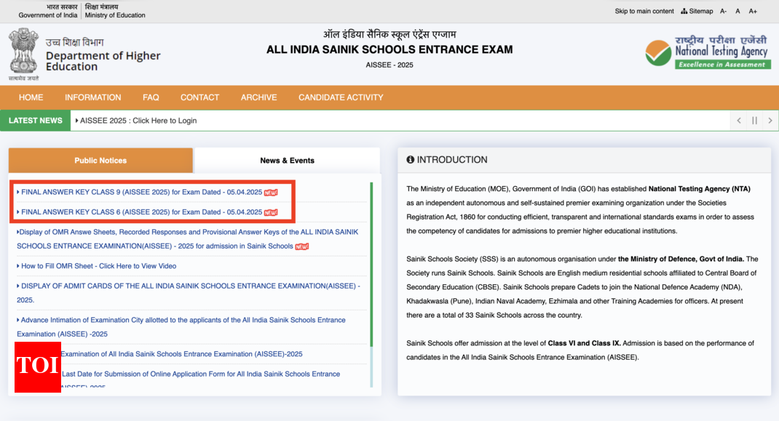Click AISSEE 2025 Click Here to Login
The height and width of the screenshot is (421, 779).
(x=138, y=121)
